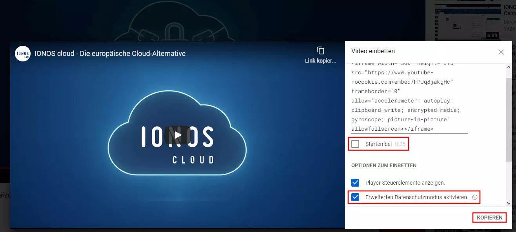Click the 0:35 start time field
This screenshot has width=516, height=232.
400,144
